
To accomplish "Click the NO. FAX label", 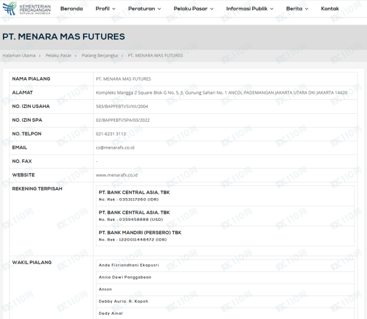I will pyautogui.click(x=22, y=161).
